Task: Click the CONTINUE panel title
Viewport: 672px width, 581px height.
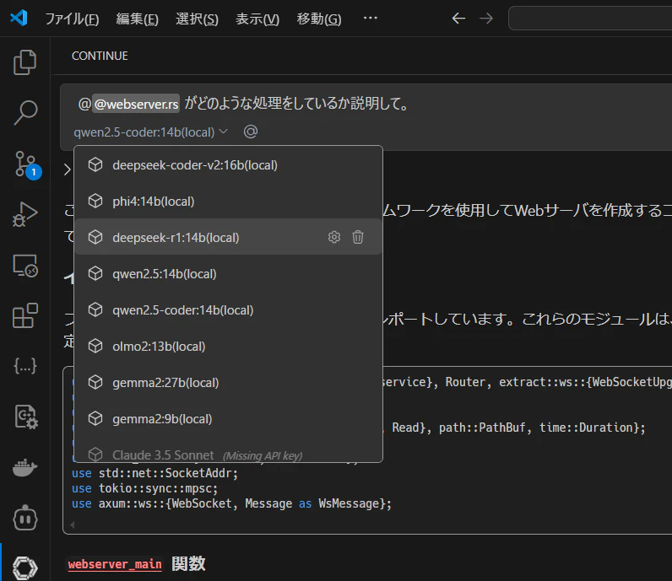Action: pyautogui.click(x=100, y=56)
